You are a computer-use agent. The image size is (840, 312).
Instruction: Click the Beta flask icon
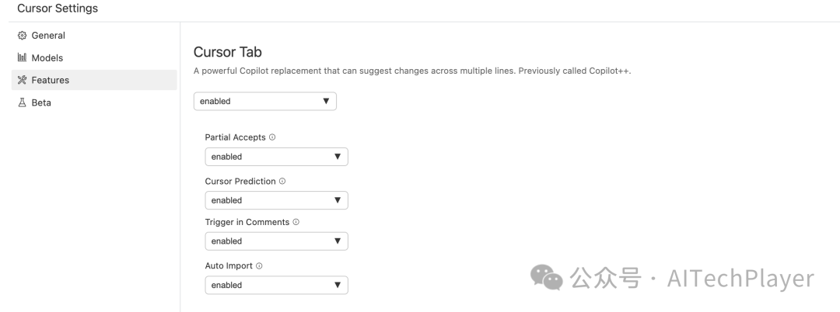coord(22,102)
